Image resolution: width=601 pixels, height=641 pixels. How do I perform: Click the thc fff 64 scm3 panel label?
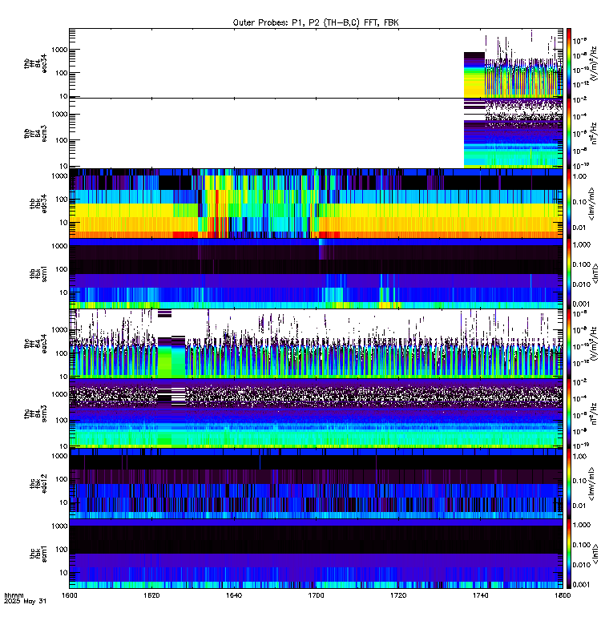pos(35,413)
